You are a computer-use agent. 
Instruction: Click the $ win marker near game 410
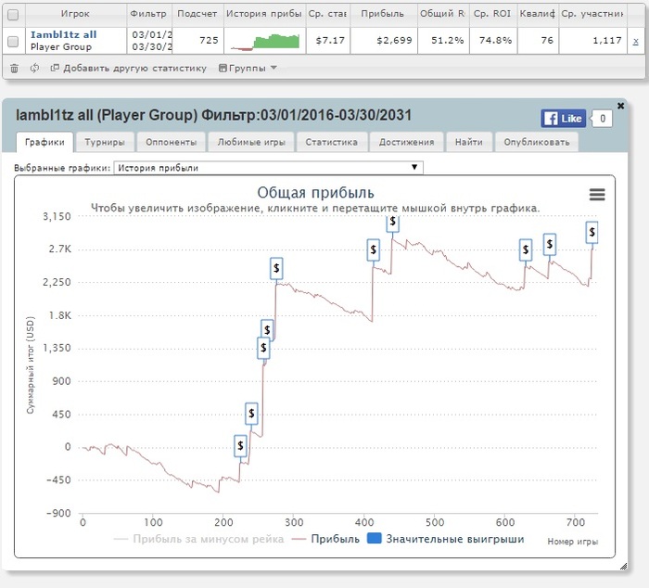click(x=374, y=249)
